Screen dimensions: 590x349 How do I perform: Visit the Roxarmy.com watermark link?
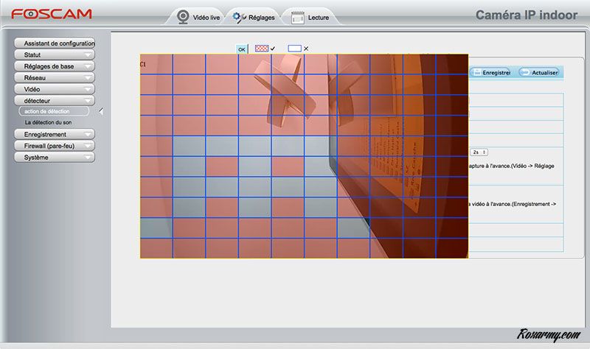(549, 334)
